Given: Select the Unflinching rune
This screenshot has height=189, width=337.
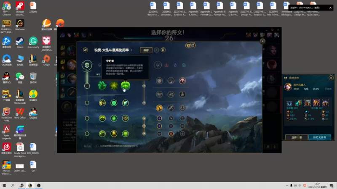Looking at the screenshot, I should 126,134.
